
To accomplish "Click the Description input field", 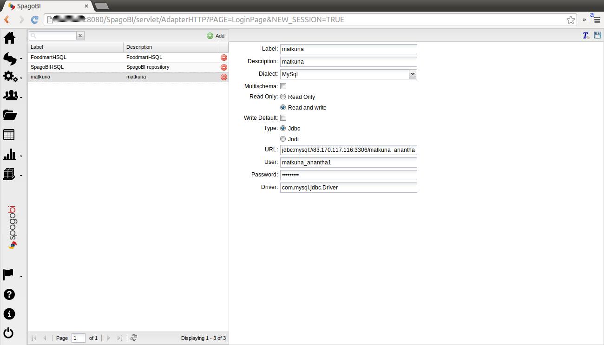I will pyautogui.click(x=348, y=62).
